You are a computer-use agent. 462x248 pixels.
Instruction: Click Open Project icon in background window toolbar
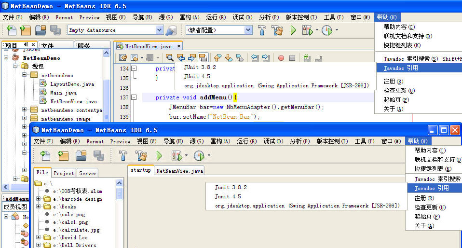pos(41,30)
